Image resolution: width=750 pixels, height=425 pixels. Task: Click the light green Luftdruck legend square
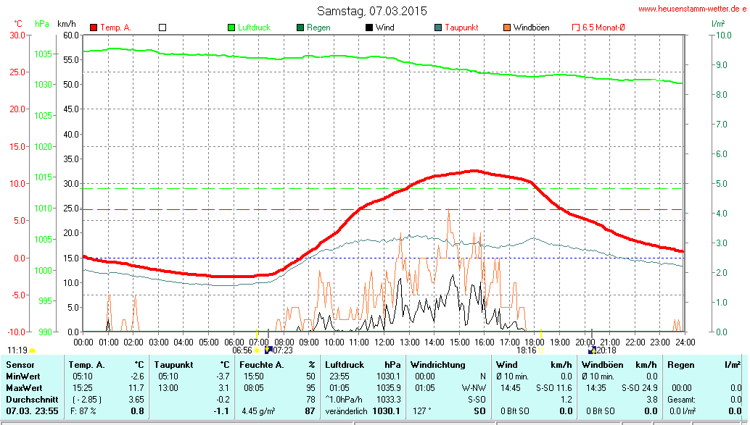(x=231, y=28)
